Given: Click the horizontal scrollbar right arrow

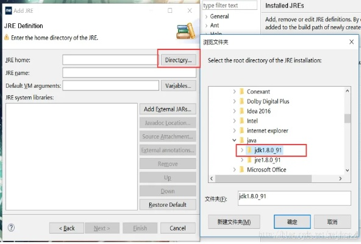Looking at the screenshot, I should coord(340,179).
